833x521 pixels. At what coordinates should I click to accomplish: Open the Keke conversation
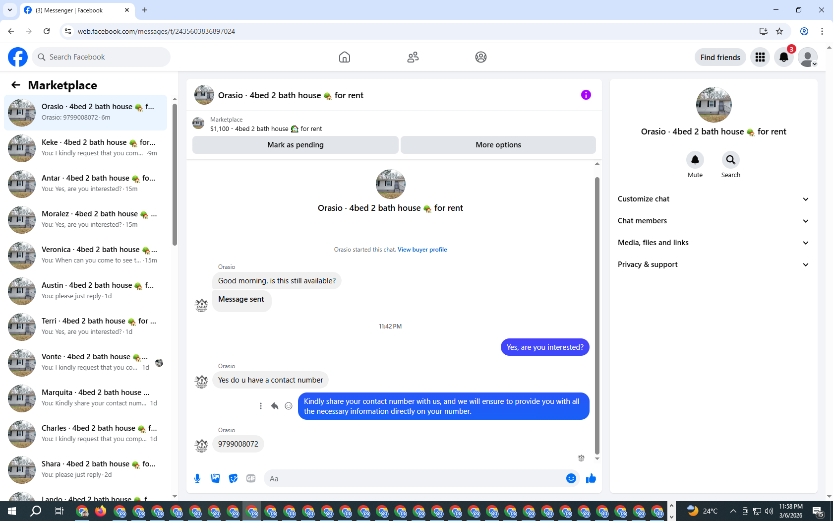click(85, 148)
